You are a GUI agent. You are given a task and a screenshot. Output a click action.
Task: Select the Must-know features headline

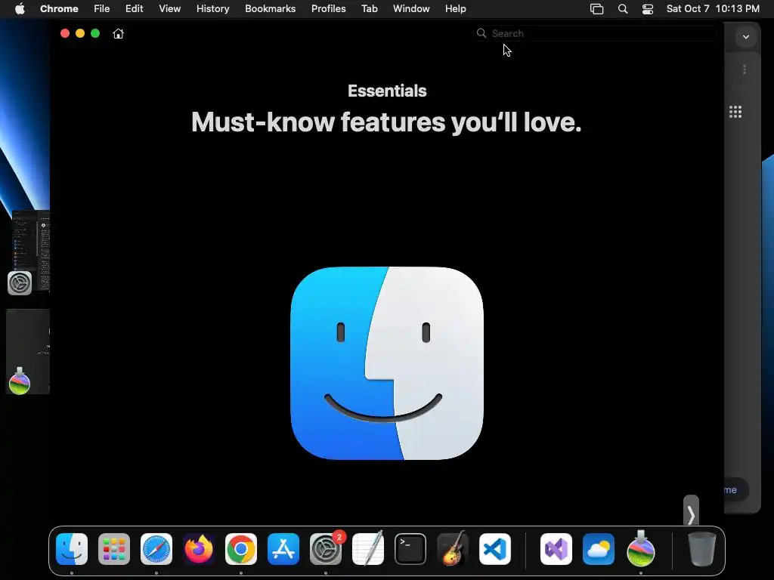[386, 122]
